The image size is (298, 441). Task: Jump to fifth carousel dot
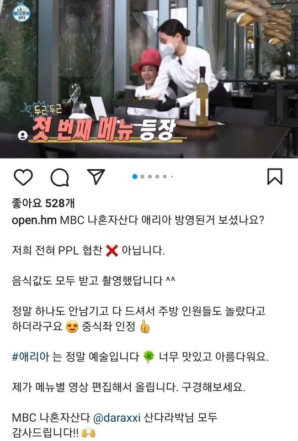click(x=164, y=177)
